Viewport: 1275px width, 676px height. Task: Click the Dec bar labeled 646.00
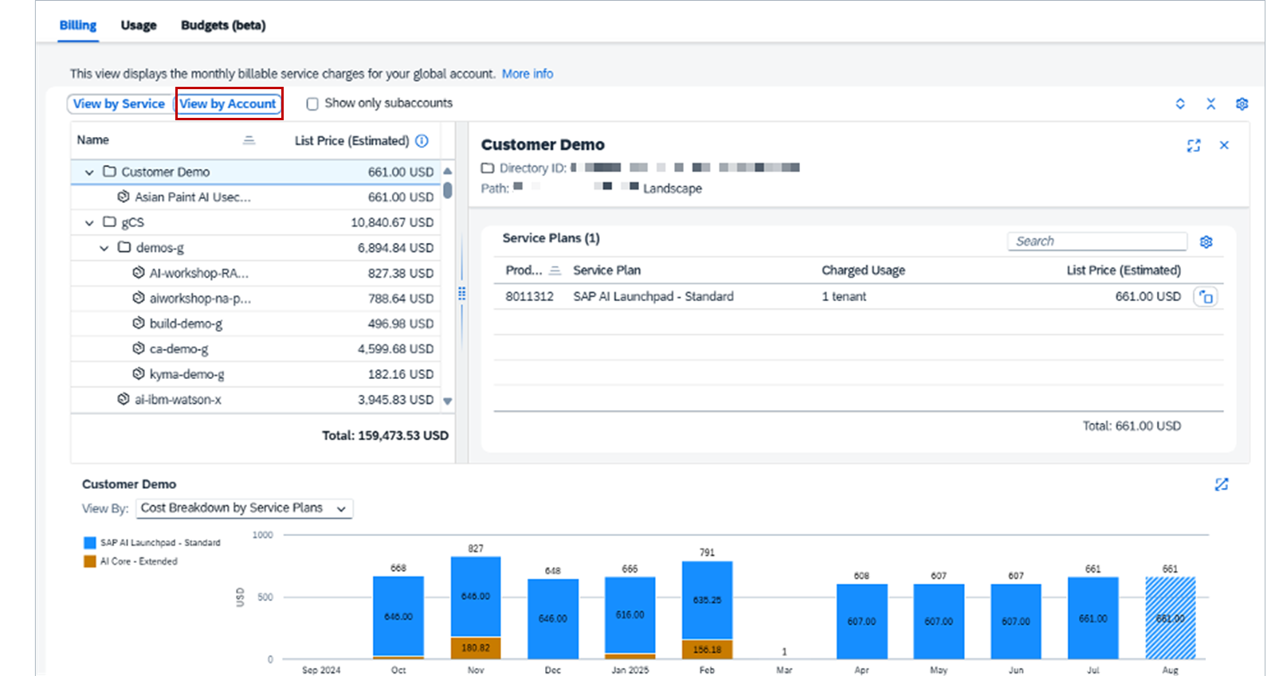point(553,618)
